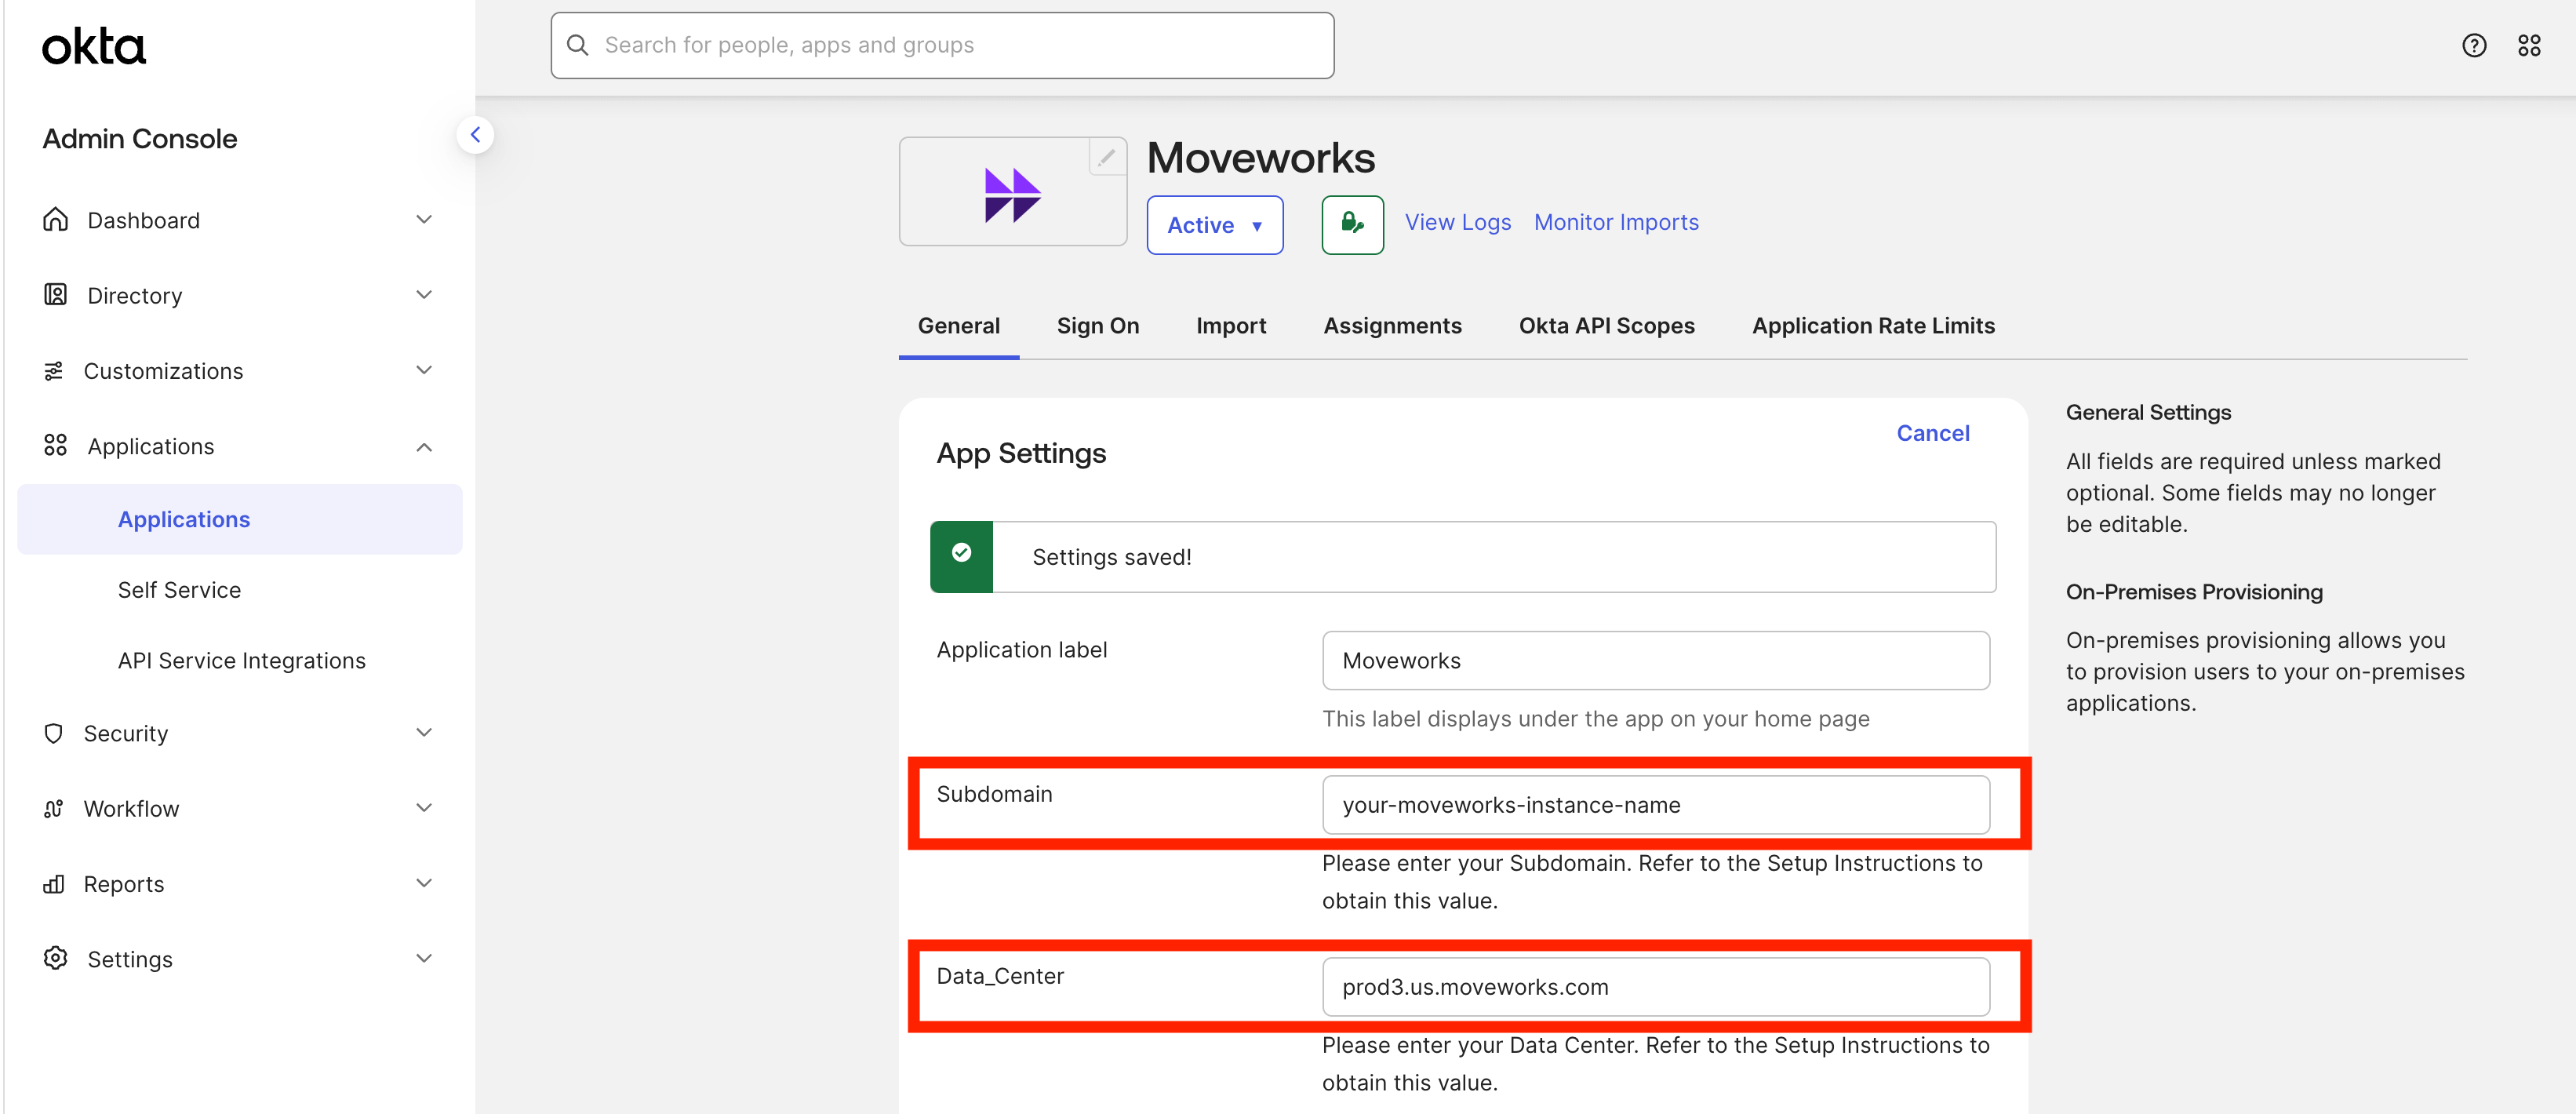Click the General Settings help heading
The width and height of the screenshot is (2576, 1114).
click(2148, 412)
